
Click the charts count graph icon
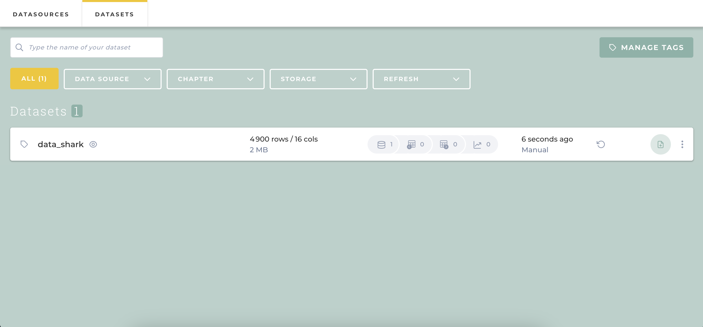(477, 144)
